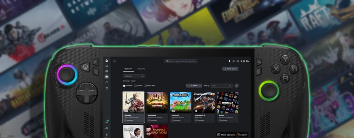Viewport: 354px width, 138px height.
Task: Go to Home in the sidebar
Action: tap(106, 66)
